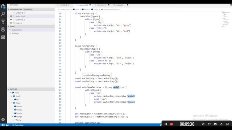This screenshot has height=130, width=232.
Task: Collapse the Outline section
Action: point(9,89)
